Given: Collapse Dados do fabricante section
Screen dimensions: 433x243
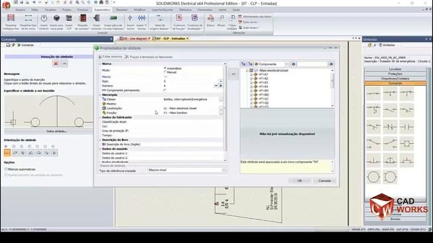Looking at the screenshot, I should 100,117.
